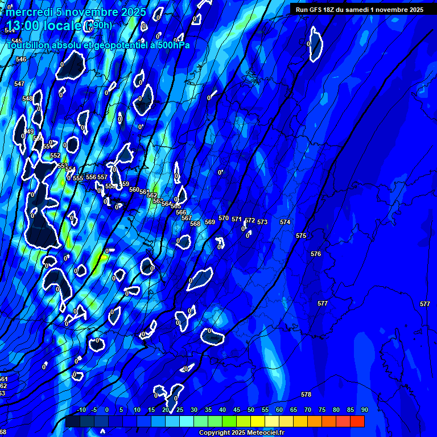Click the 575 contour label
The image size is (437, 437).
click(301, 236)
